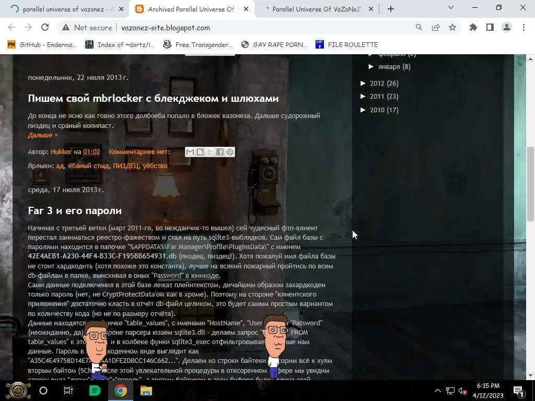This screenshot has width=535, height=401.
Task: Open the Chrome three-dot menu
Action: pos(524,28)
